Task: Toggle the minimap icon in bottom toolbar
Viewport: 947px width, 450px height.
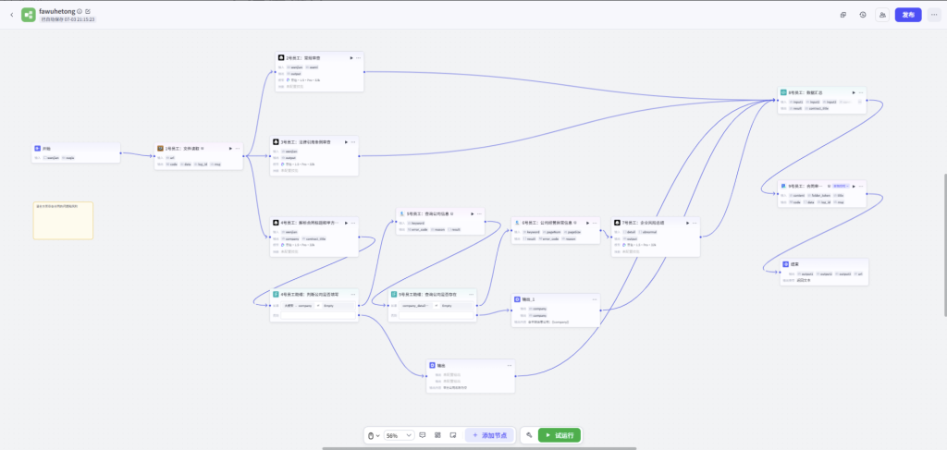Action: [452, 434]
